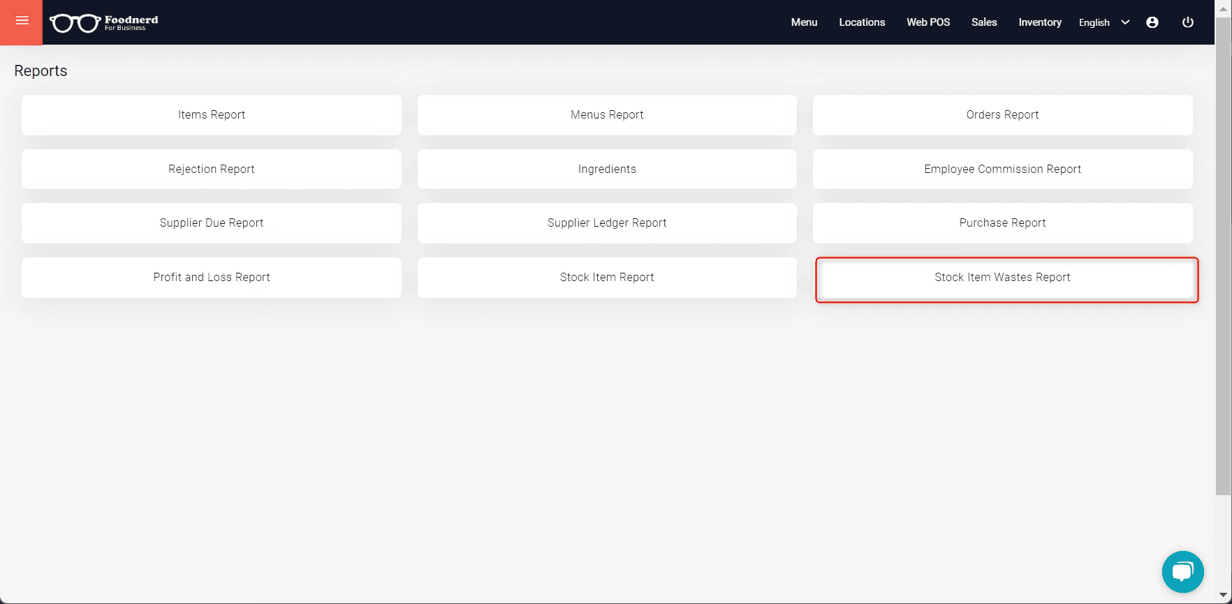This screenshot has width=1232, height=604.
Task: Open the hamburger sidebar menu
Action: coord(22,22)
